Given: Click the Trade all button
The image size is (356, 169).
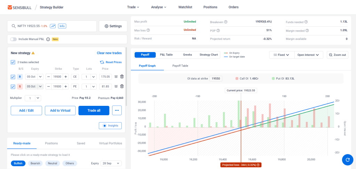Looking at the screenshot, I should point(94,111).
